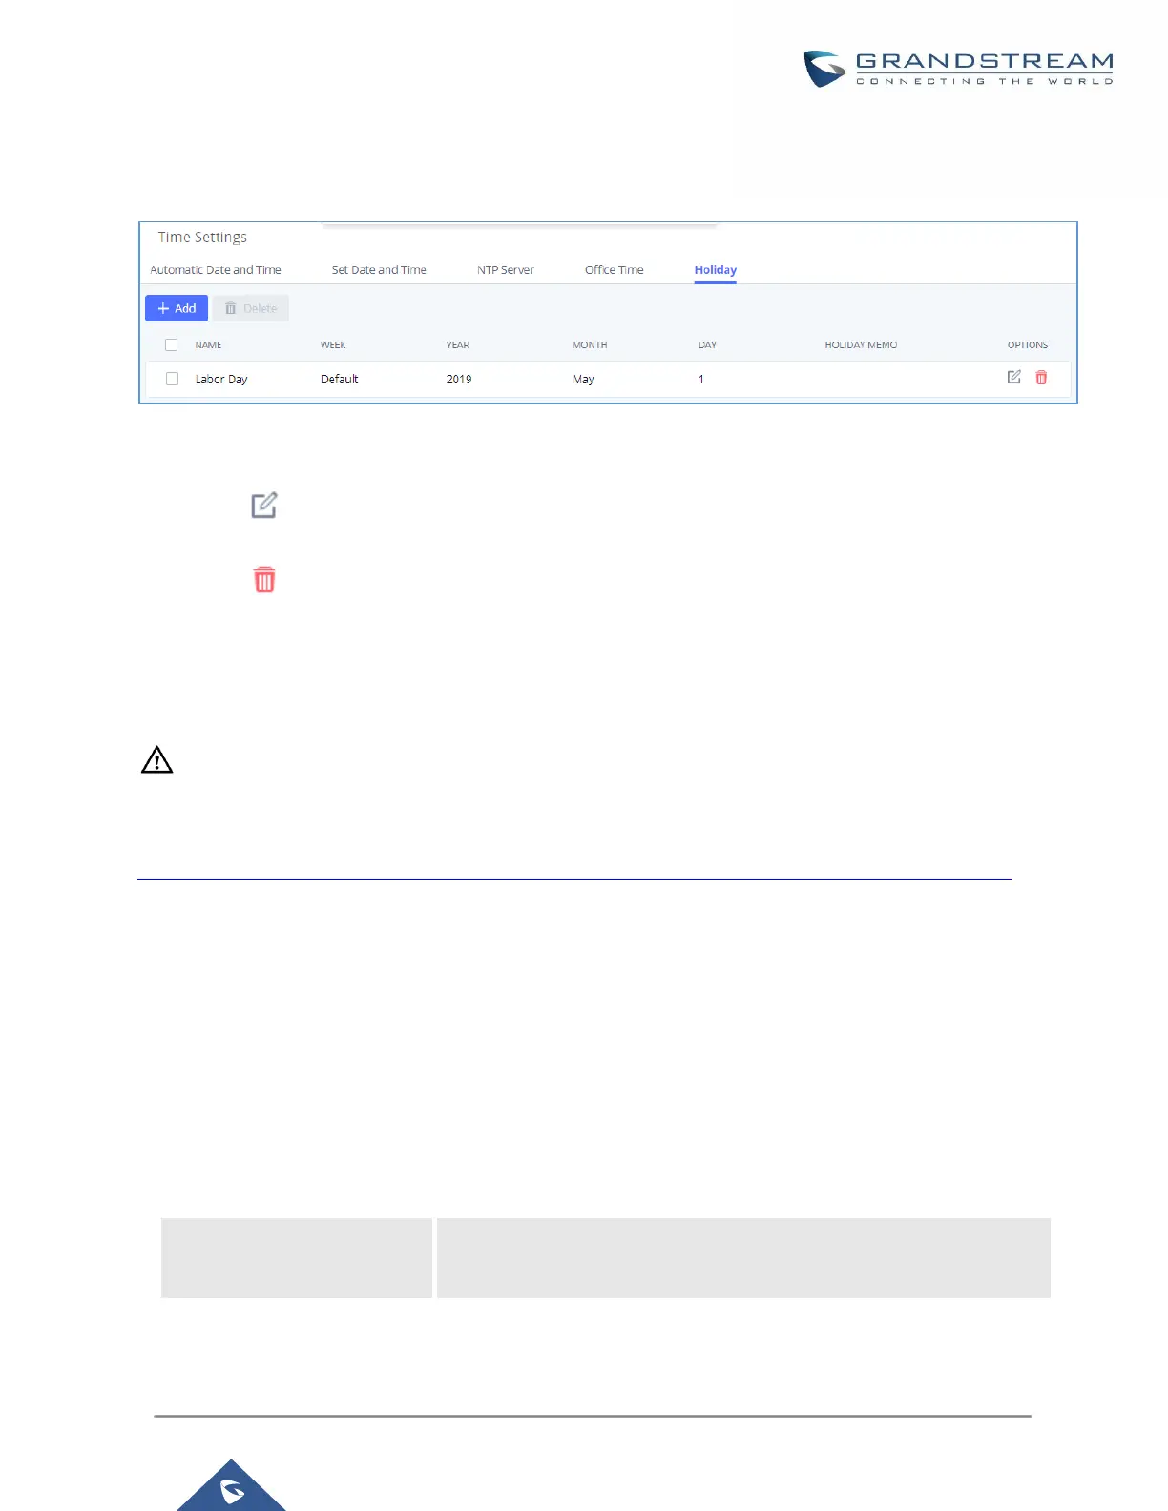Click the blue Grandstream emblem at page bottom
1168x1511 pixels.
[x=232, y=1488]
